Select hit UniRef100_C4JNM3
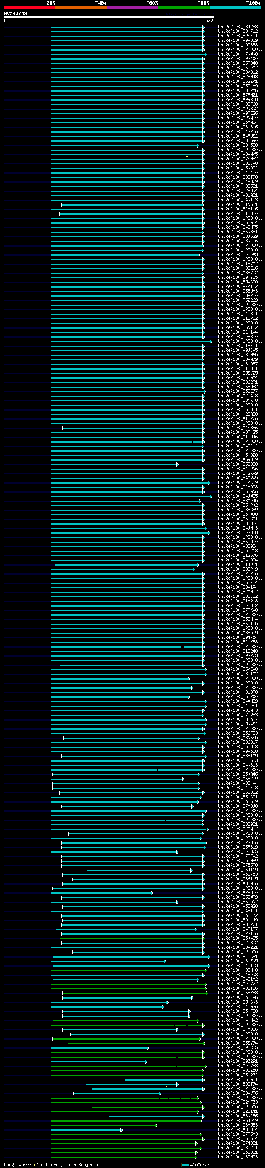 (238, 528)
